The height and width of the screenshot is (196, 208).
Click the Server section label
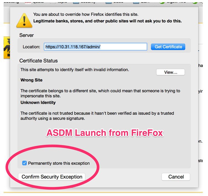(26, 35)
